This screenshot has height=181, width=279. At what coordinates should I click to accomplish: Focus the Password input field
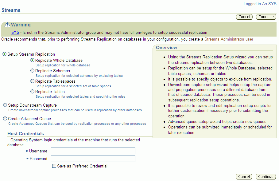[93, 159]
